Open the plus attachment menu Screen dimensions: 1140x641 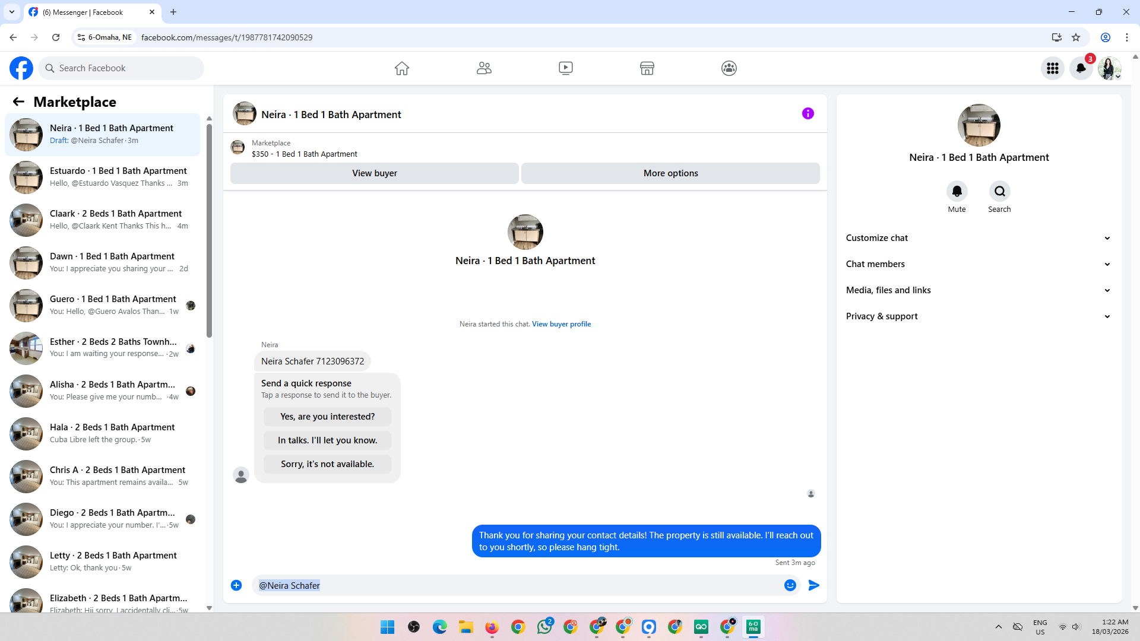236,585
